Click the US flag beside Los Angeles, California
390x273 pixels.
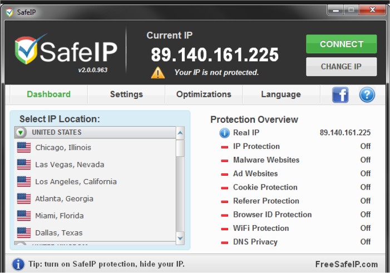pos(24,181)
